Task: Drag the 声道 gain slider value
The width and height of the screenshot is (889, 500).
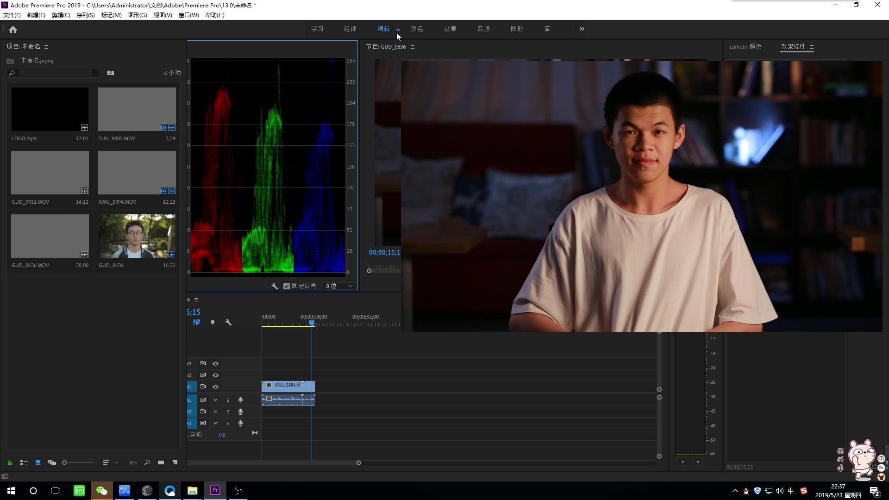Action: [222, 434]
